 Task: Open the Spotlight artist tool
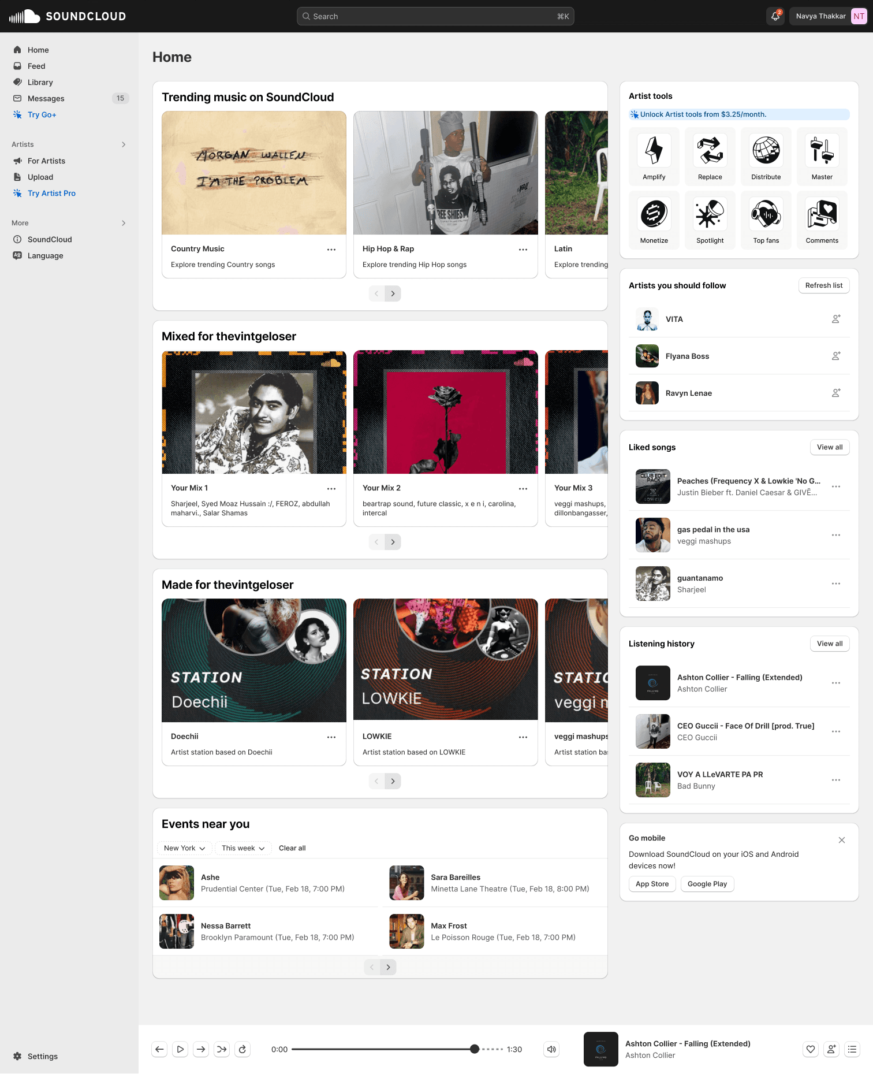pos(710,220)
